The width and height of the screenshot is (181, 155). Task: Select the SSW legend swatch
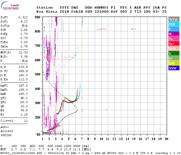(174, 49)
